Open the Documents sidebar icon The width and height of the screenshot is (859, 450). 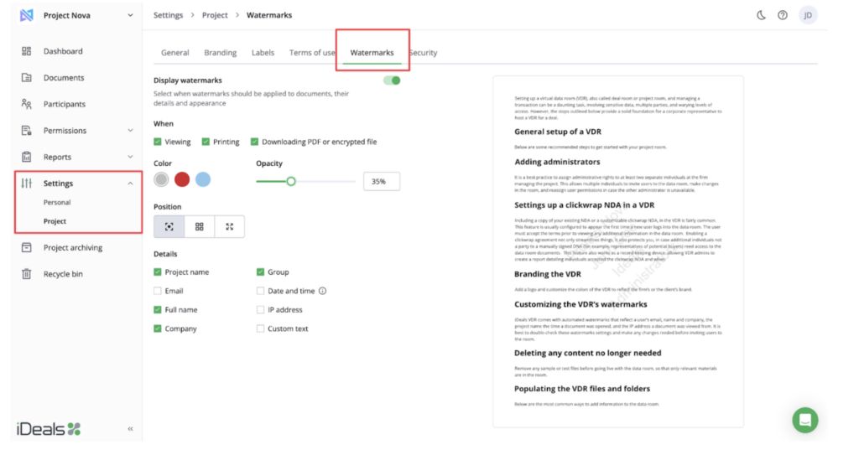(x=26, y=77)
